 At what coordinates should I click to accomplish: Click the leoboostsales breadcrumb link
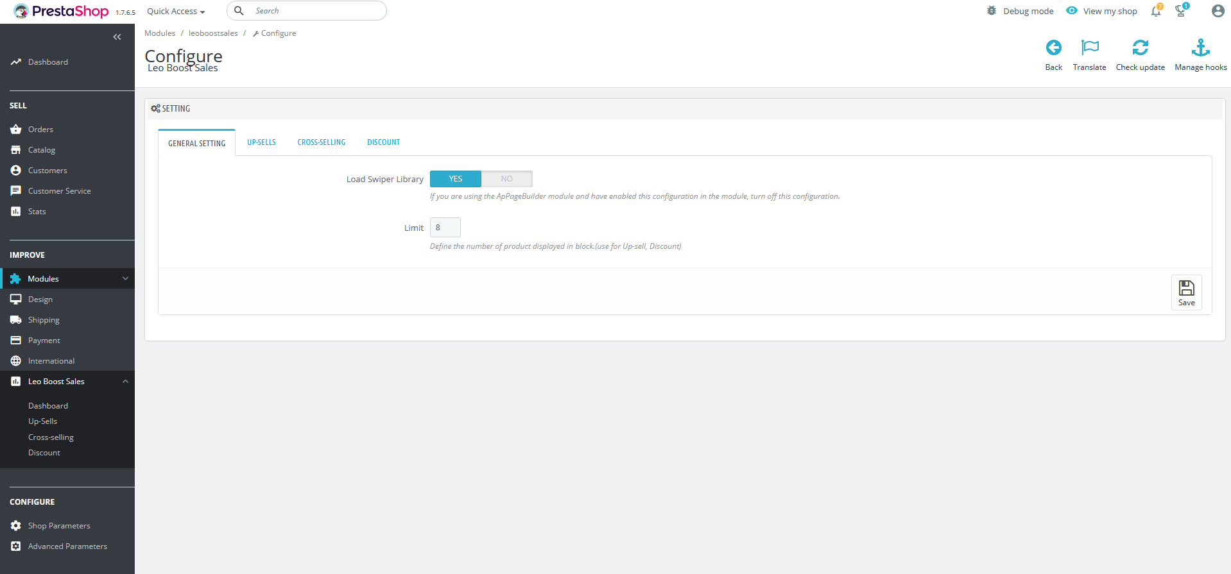pyautogui.click(x=213, y=33)
